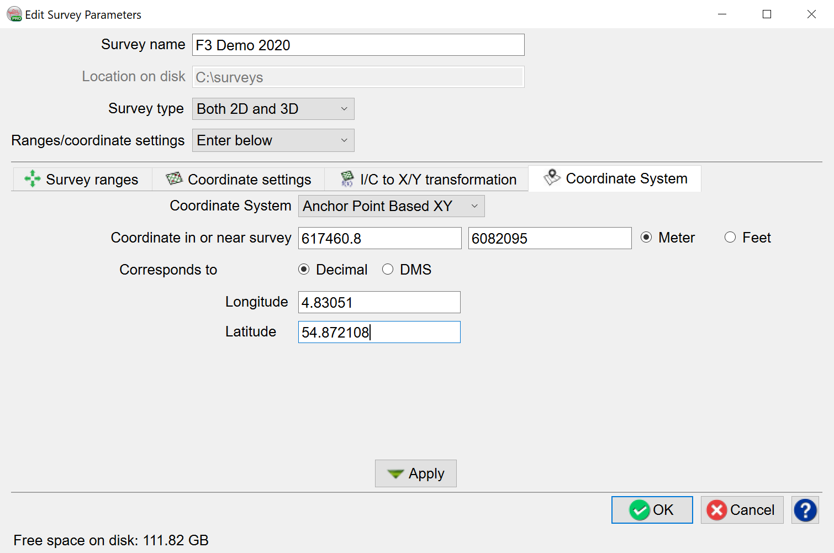This screenshot has width=834, height=553.
Task: Click the I/C to X/Y transformation icon
Action: (347, 179)
